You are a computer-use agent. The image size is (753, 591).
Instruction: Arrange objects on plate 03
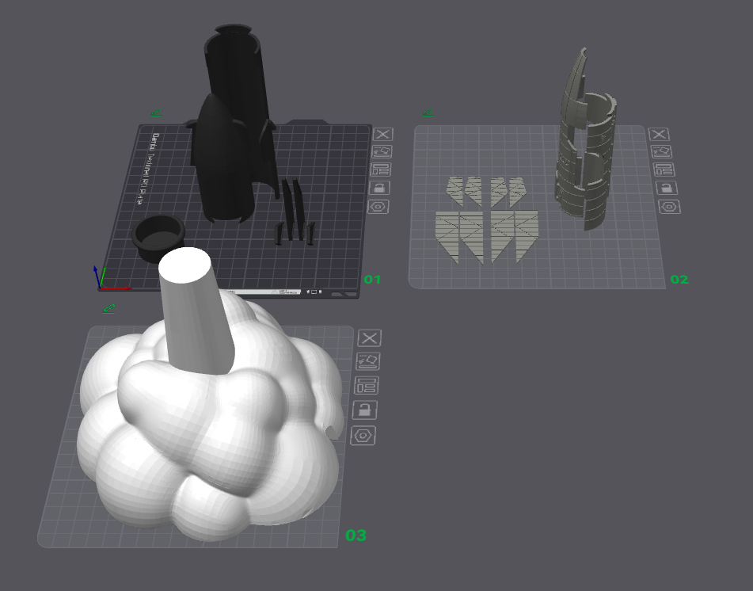367,385
